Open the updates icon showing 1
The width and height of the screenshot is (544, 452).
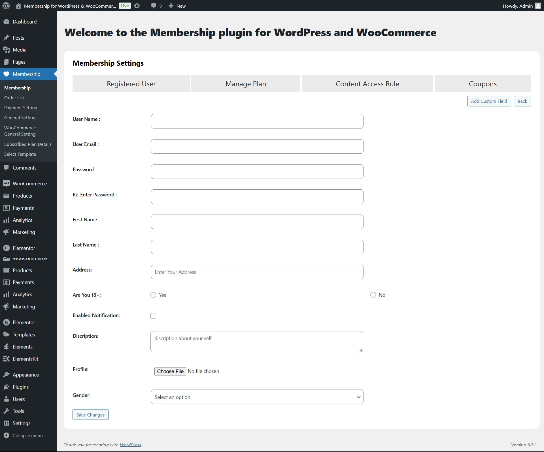tap(137, 6)
